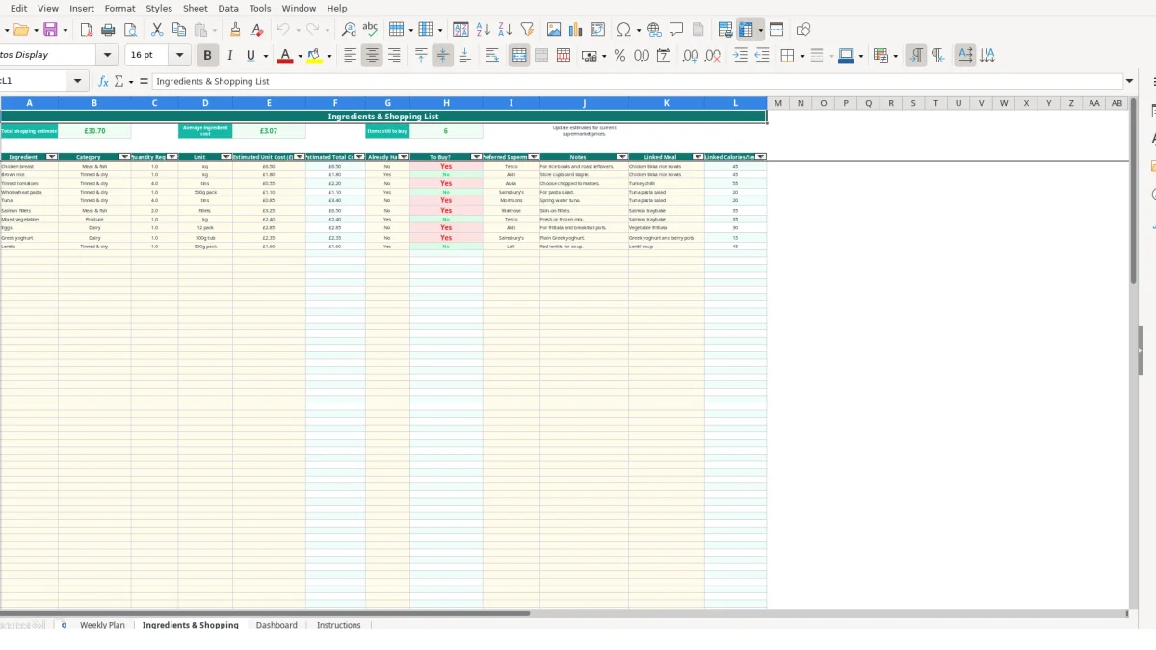This screenshot has width=1156, height=650.
Task: Switch to the Instructions sheet tab
Action: point(339,625)
